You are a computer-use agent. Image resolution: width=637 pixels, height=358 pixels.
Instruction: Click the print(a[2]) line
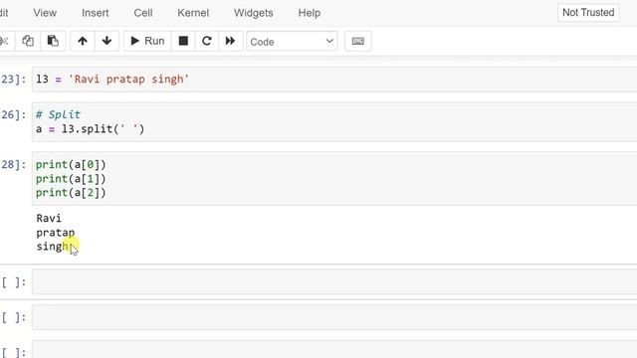(71, 193)
